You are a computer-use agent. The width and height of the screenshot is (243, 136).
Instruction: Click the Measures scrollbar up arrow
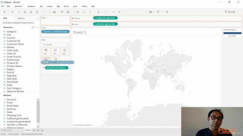pos(38,100)
